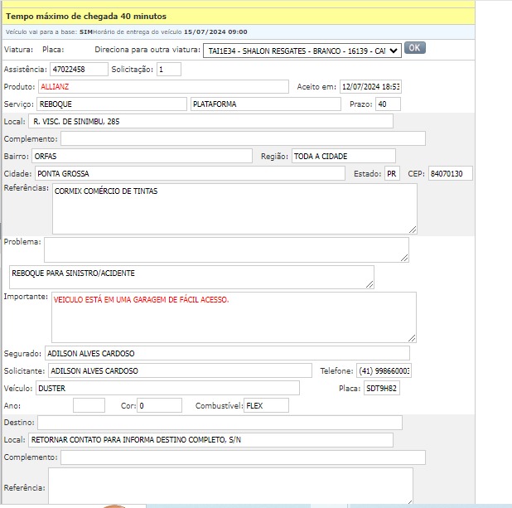Click the 'Aceito em' date field
512x508 pixels.
(x=370, y=87)
